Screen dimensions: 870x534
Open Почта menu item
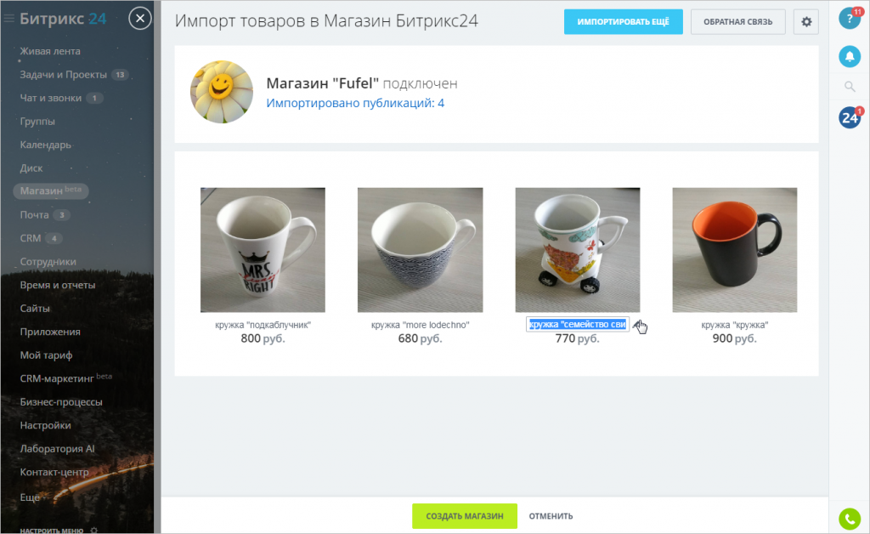click(x=34, y=214)
